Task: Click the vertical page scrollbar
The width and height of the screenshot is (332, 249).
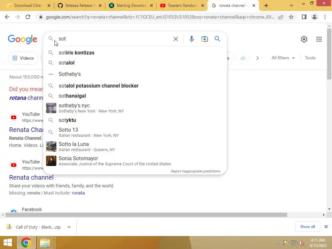Action: click(329, 54)
